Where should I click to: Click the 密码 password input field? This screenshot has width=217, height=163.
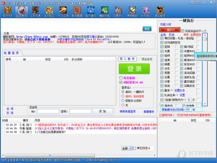(80, 111)
